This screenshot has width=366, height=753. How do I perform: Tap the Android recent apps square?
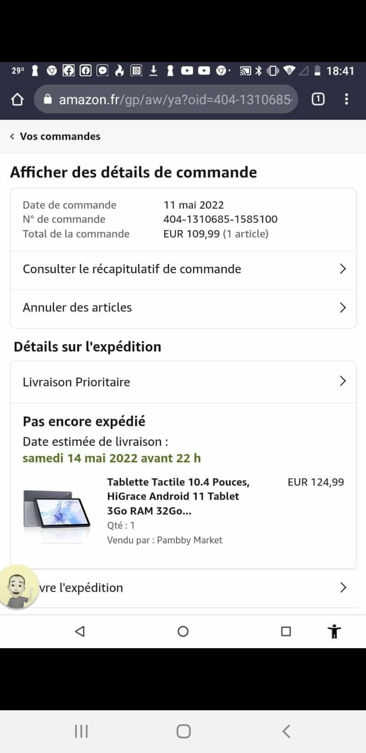point(286,631)
